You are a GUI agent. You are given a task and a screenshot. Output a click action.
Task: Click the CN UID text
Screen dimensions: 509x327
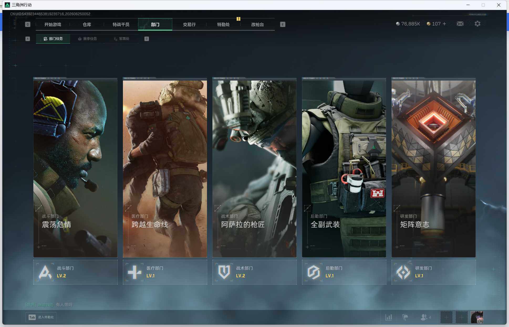click(50, 14)
